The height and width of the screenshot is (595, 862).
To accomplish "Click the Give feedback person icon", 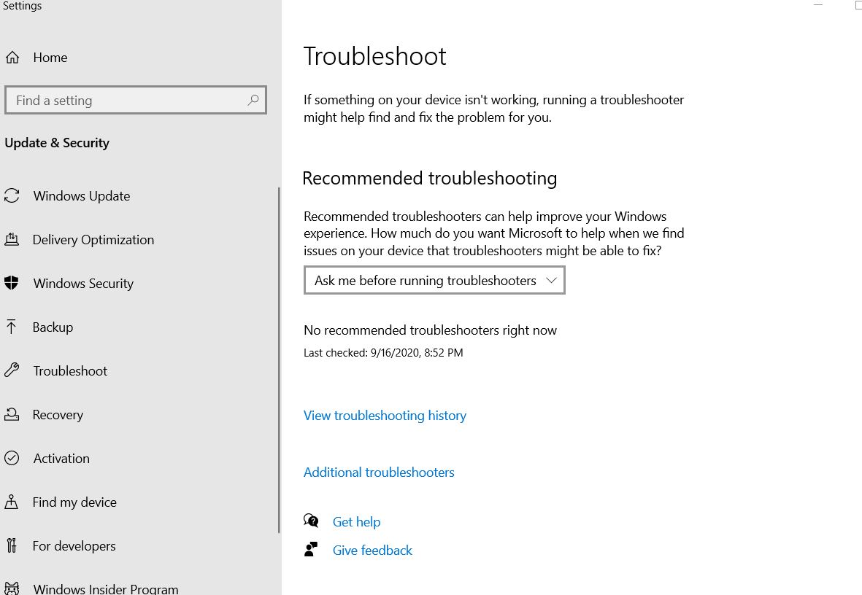I will 311,549.
